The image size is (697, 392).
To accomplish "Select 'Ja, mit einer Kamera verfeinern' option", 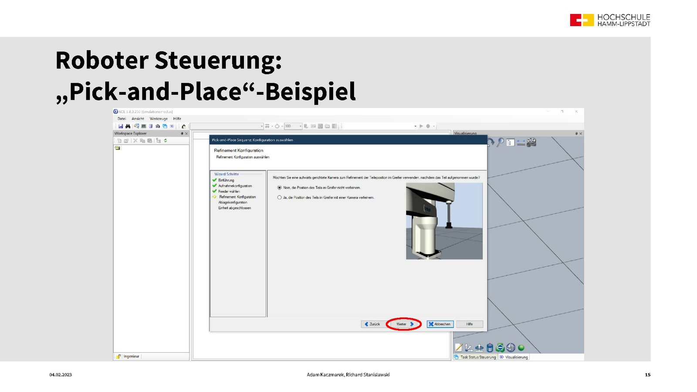I will coord(280,197).
